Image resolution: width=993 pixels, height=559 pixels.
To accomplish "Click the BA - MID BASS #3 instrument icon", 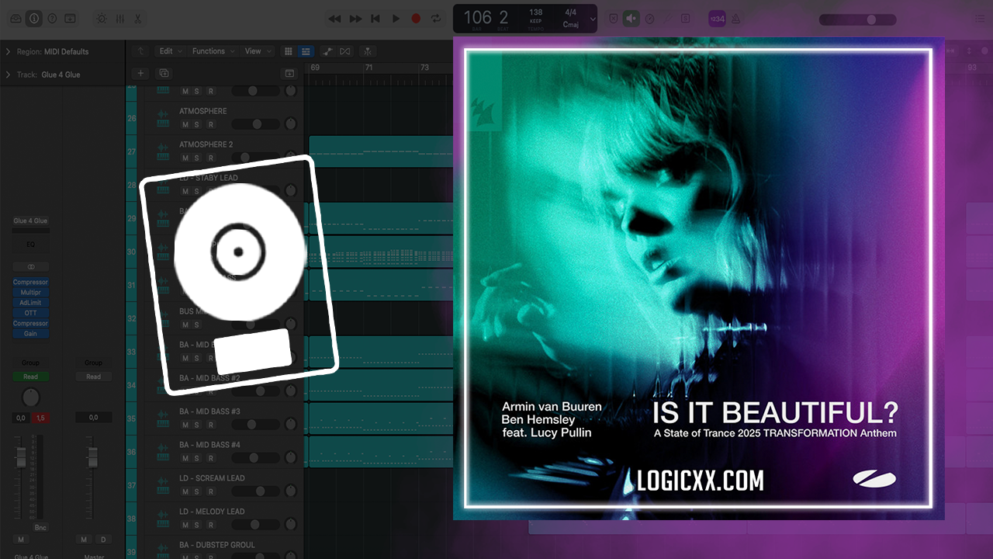I will point(163,419).
